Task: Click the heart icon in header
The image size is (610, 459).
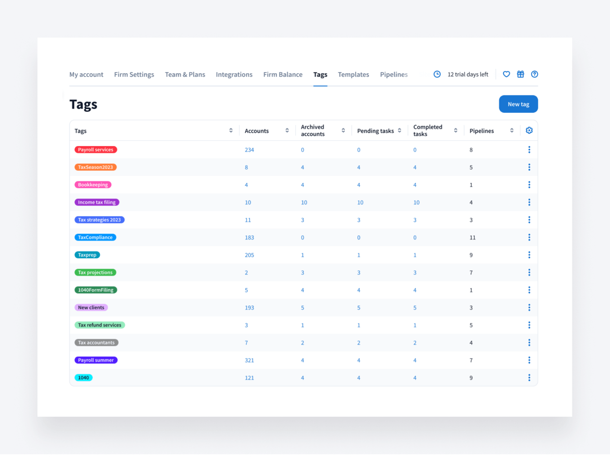Action: pyautogui.click(x=506, y=74)
